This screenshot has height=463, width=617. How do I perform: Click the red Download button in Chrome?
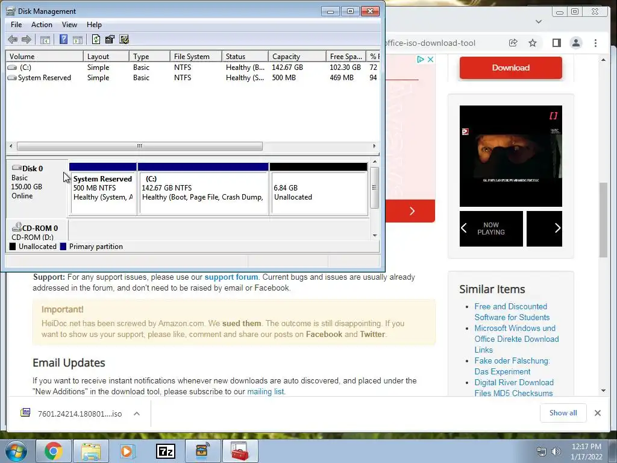510,68
